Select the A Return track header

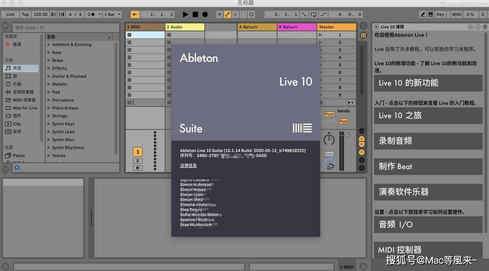click(257, 27)
